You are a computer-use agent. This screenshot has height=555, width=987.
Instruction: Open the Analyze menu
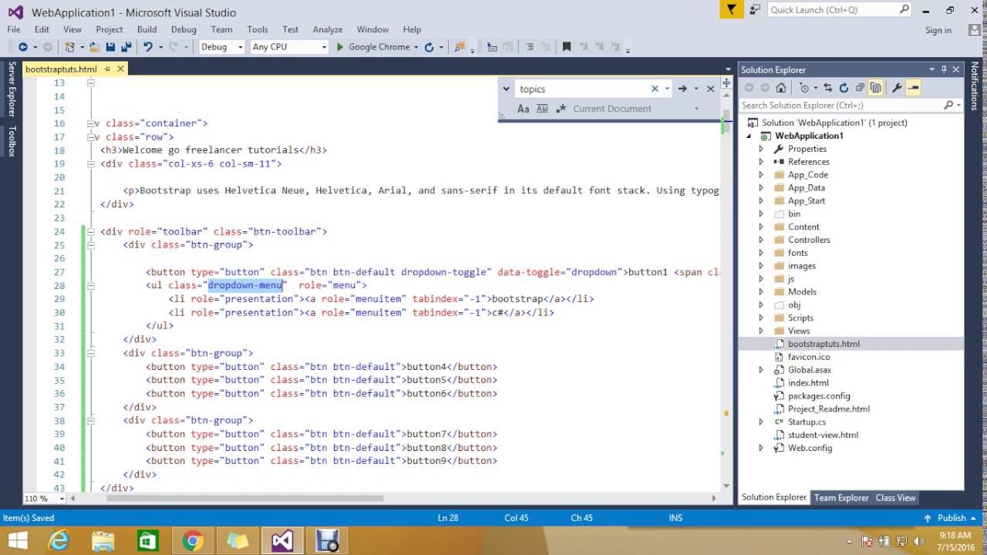point(328,29)
